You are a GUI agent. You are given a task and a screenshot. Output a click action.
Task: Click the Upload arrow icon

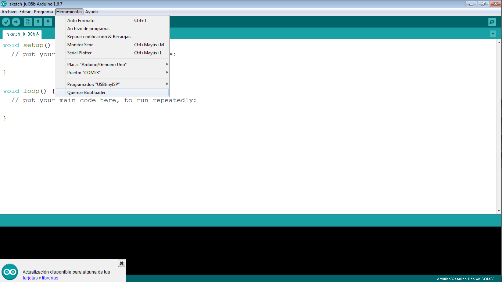(x=16, y=22)
